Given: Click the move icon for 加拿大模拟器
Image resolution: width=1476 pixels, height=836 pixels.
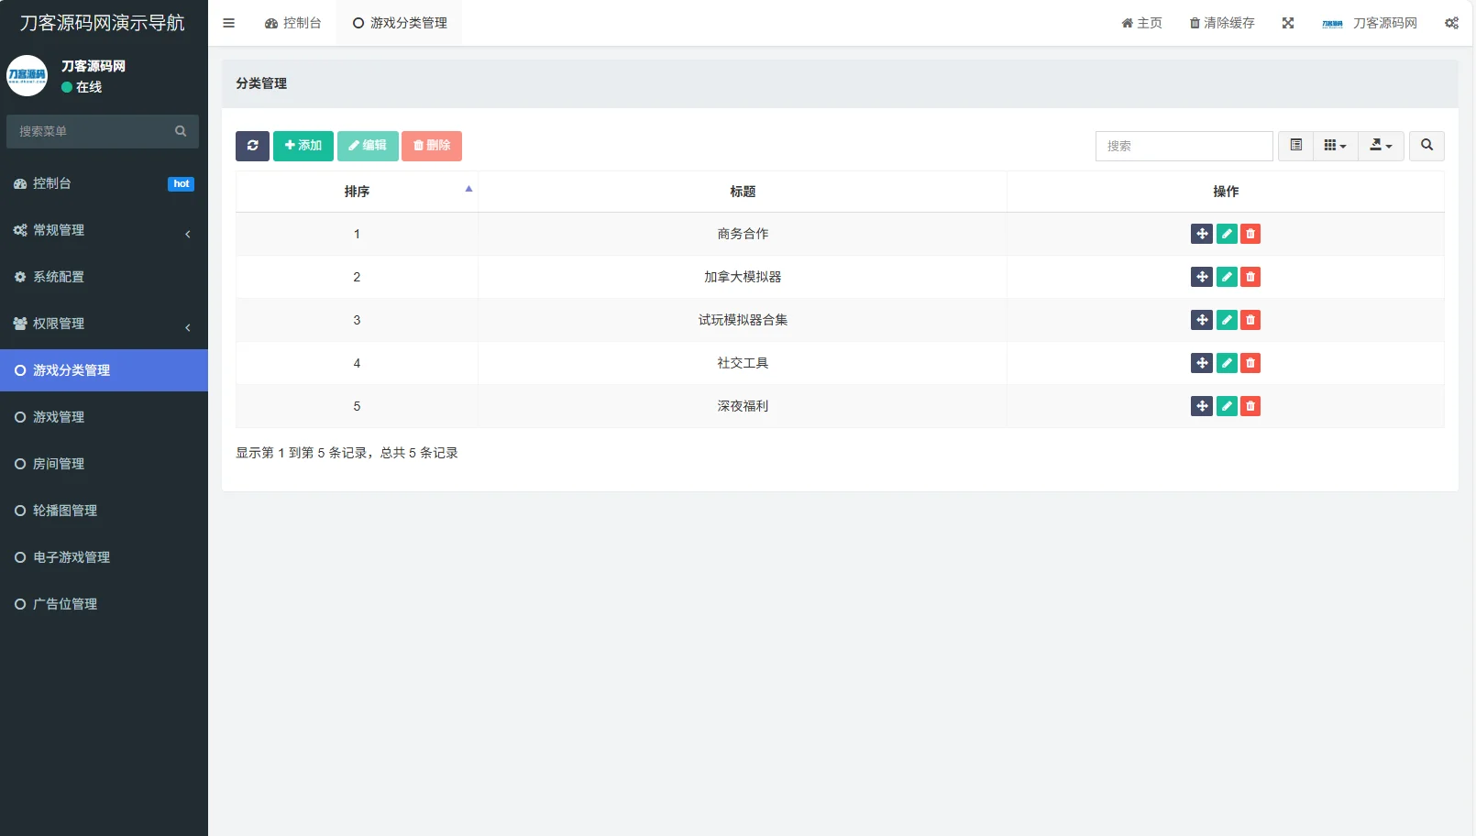Looking at the screenshot, I should (1201, 277).
